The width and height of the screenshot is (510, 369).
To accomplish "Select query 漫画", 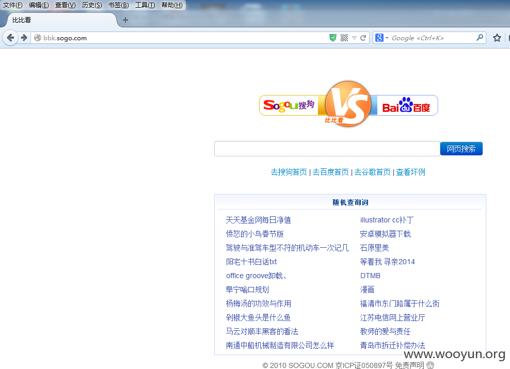I will point(367,290).
